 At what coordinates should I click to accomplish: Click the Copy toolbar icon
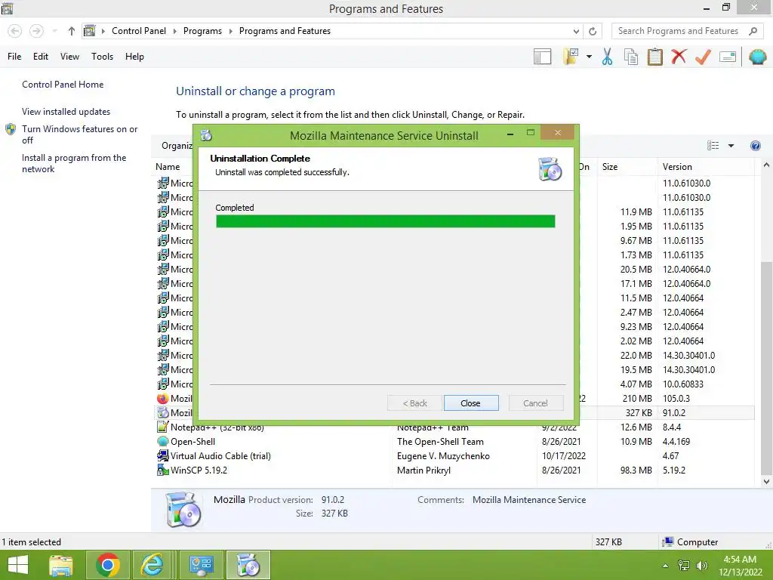[631, 57]
